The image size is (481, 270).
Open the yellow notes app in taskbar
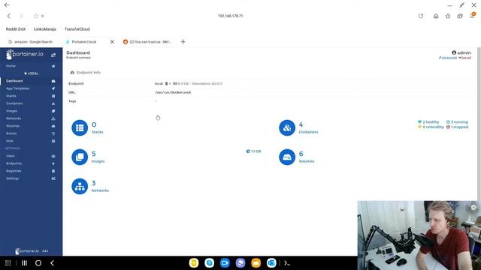click(x=194, y=263)
